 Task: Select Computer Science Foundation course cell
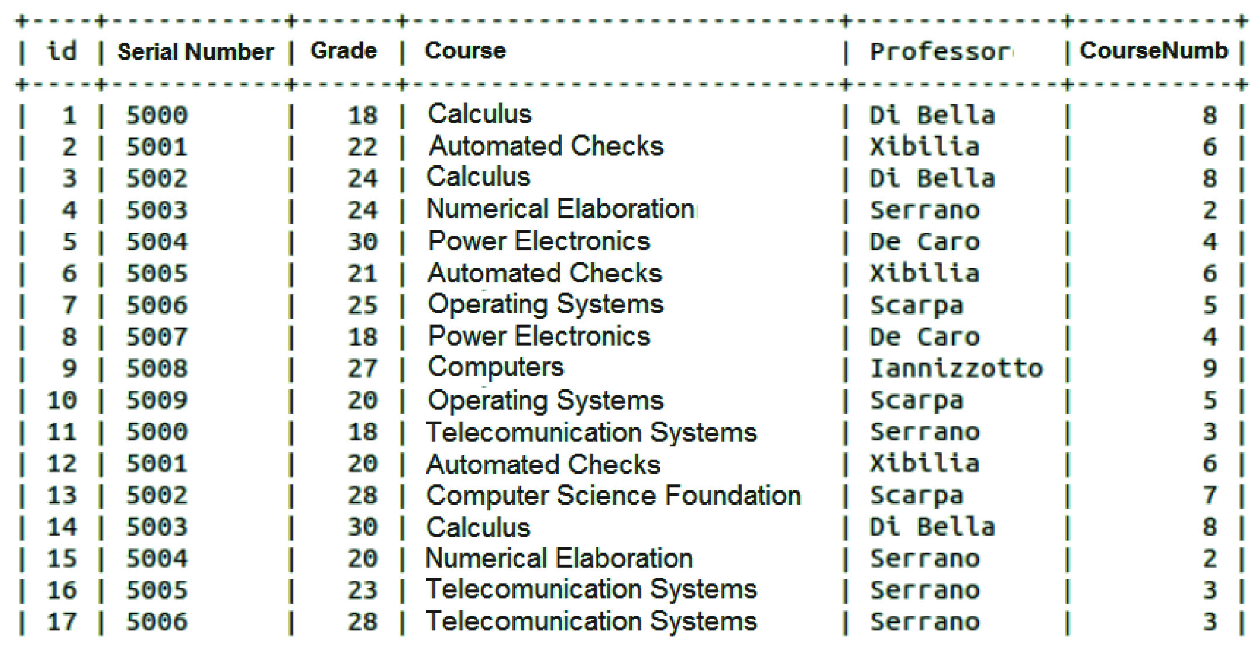[x=613, y=495]
